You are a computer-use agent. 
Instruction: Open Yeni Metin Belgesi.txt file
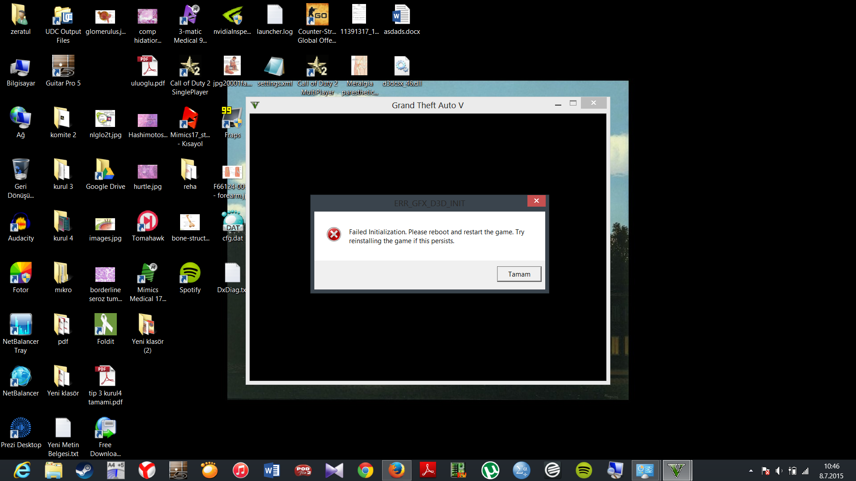click(x=63, y=437)
